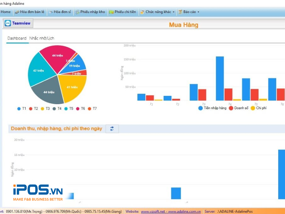Expand the Chức năng khác dropdown arrow
This screenshot has height=214, width=285.
[173, 12]
